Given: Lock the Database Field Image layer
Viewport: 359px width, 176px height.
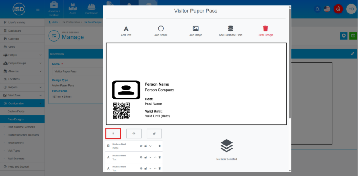Looking at the screenshot, I should (146, 146).
